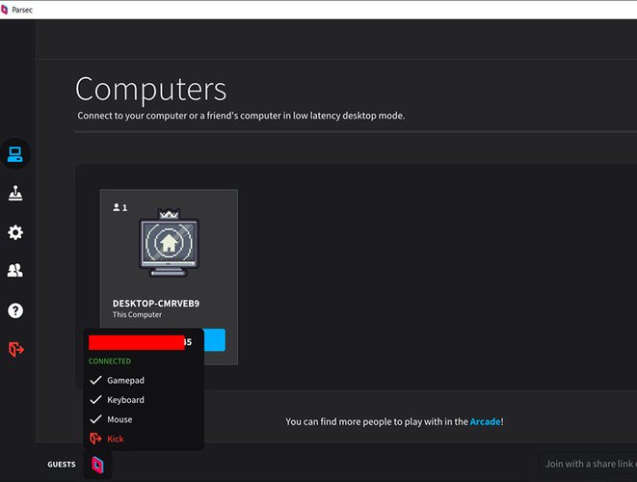Click the red logout sidebar icon
Viewport: 637px width, 482px height.
pos(16,349)
